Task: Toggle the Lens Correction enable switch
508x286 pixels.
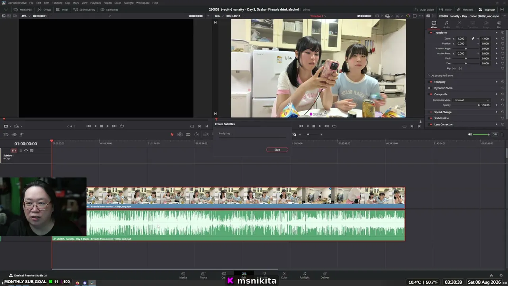Action: click(431, 124)
